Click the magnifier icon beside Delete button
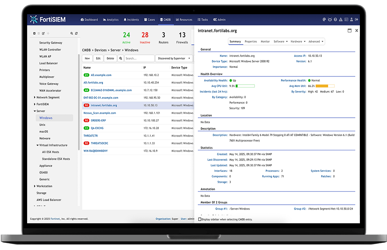The width and height of the screenshot is (387, 250). [x=120, y=58]
